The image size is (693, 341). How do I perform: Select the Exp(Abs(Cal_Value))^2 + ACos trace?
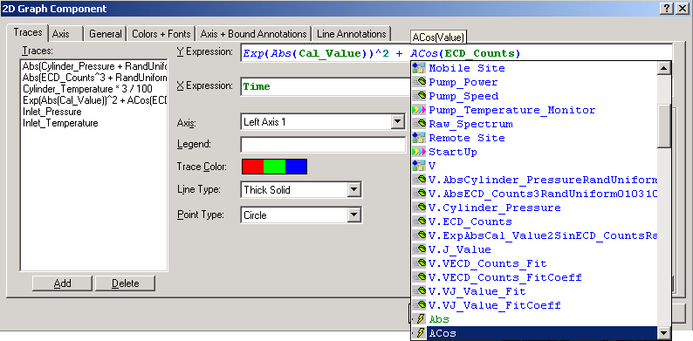93,100
